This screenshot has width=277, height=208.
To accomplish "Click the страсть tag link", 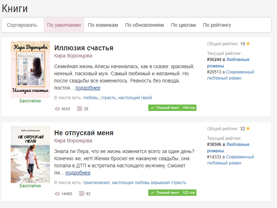I will [108, 98].
